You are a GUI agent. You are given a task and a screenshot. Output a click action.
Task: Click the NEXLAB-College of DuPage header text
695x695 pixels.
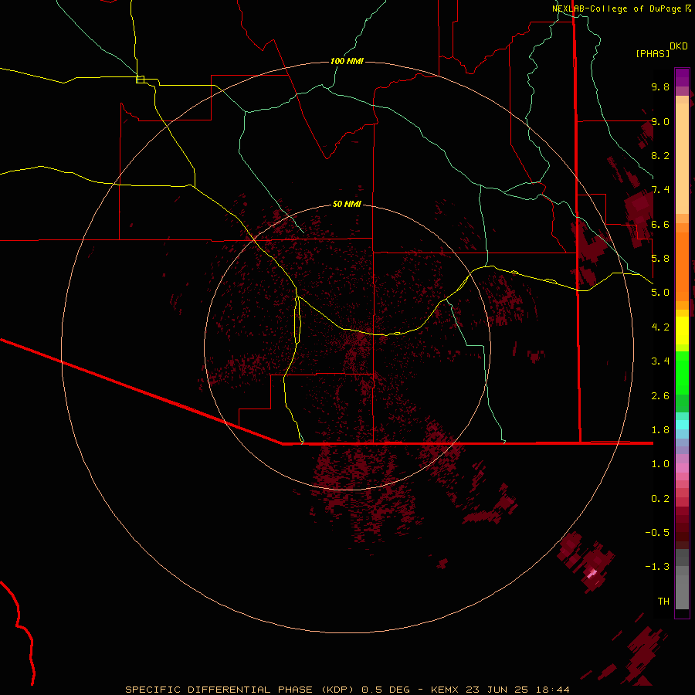[x=617, y=8]
